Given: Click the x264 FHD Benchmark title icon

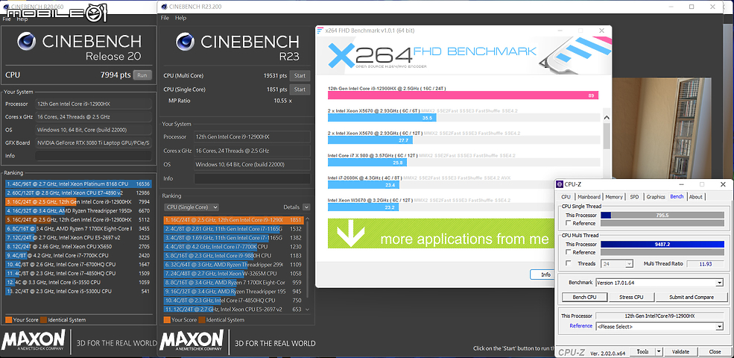Looking at the screenshot, I should tap(320, 31).
